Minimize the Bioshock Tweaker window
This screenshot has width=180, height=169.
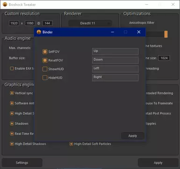pyautogui.click(x=147, y=4)
